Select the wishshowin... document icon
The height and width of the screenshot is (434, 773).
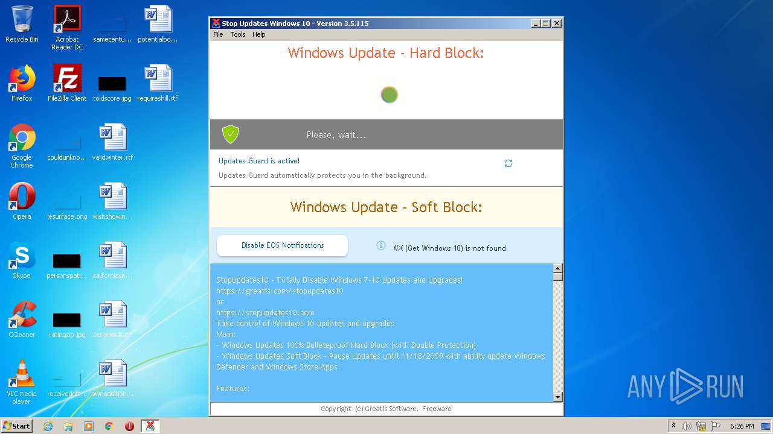coord(112,201)
